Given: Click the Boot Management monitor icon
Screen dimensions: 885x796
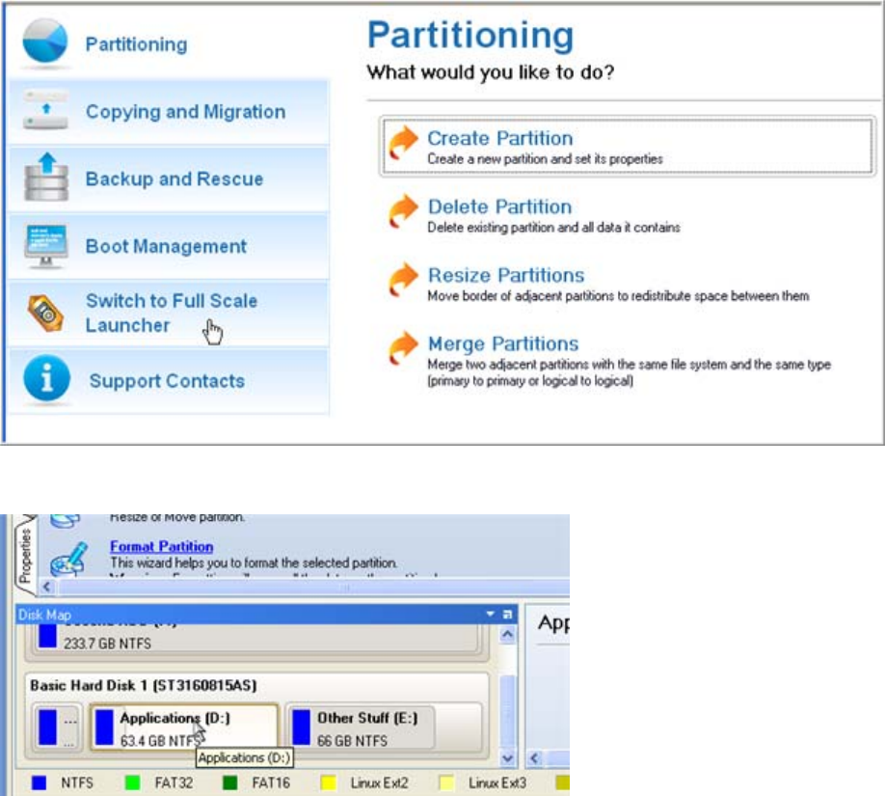Looking at the screenshot, I should 46,245.
